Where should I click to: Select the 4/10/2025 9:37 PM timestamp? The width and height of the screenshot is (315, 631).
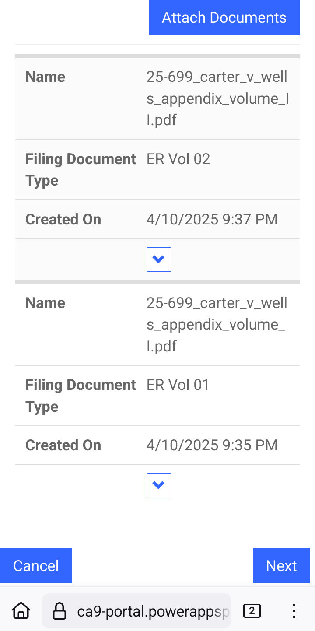(x=212, y=219)
